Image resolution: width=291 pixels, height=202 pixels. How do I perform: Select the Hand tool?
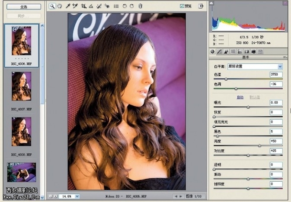pos(59,6)
